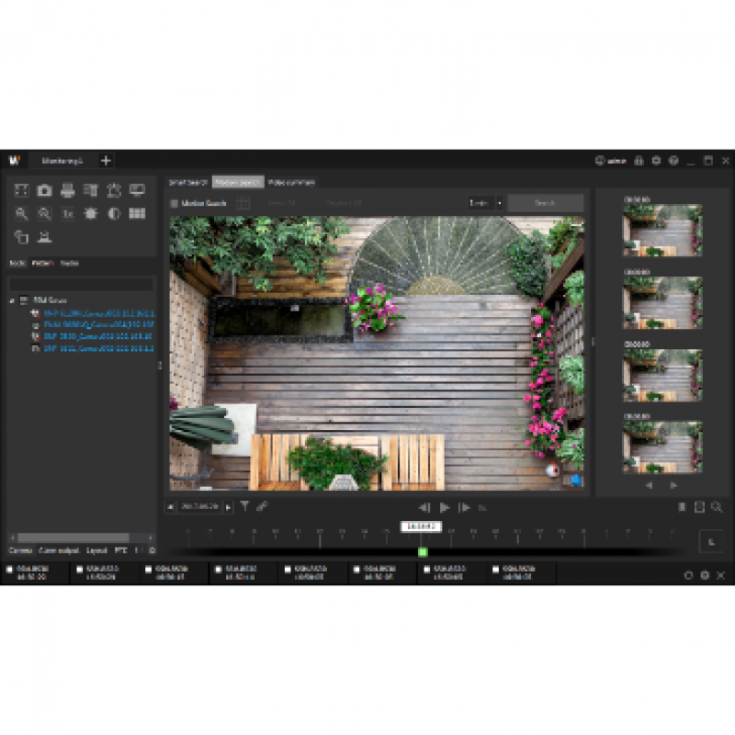Open the Camera tab below the device tree
This screenshot has height=735, width=735.
click(x=20, y=550)
